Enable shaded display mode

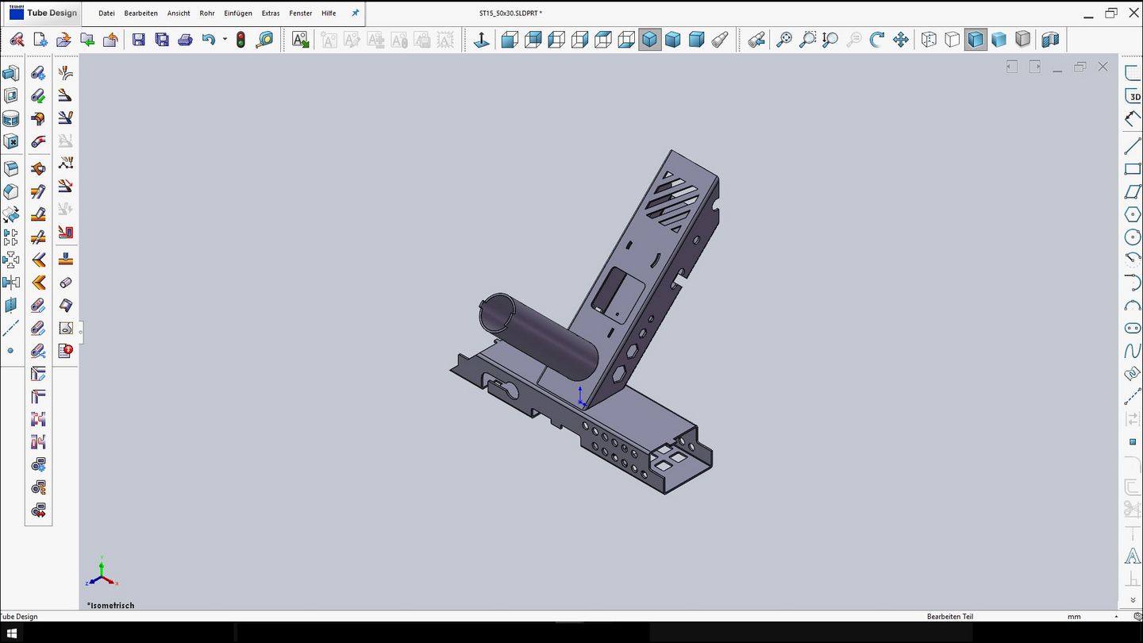pos(999,39)
